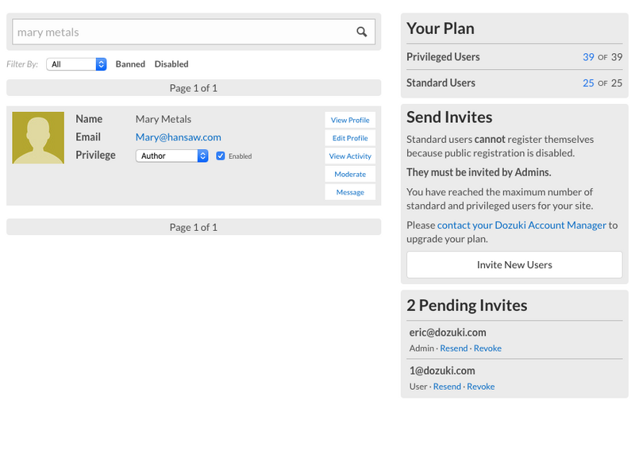Open the Author privilege dropdown
Image resolution: width=635 pixels, height=458 pixels.
click(x=171, y=156)
